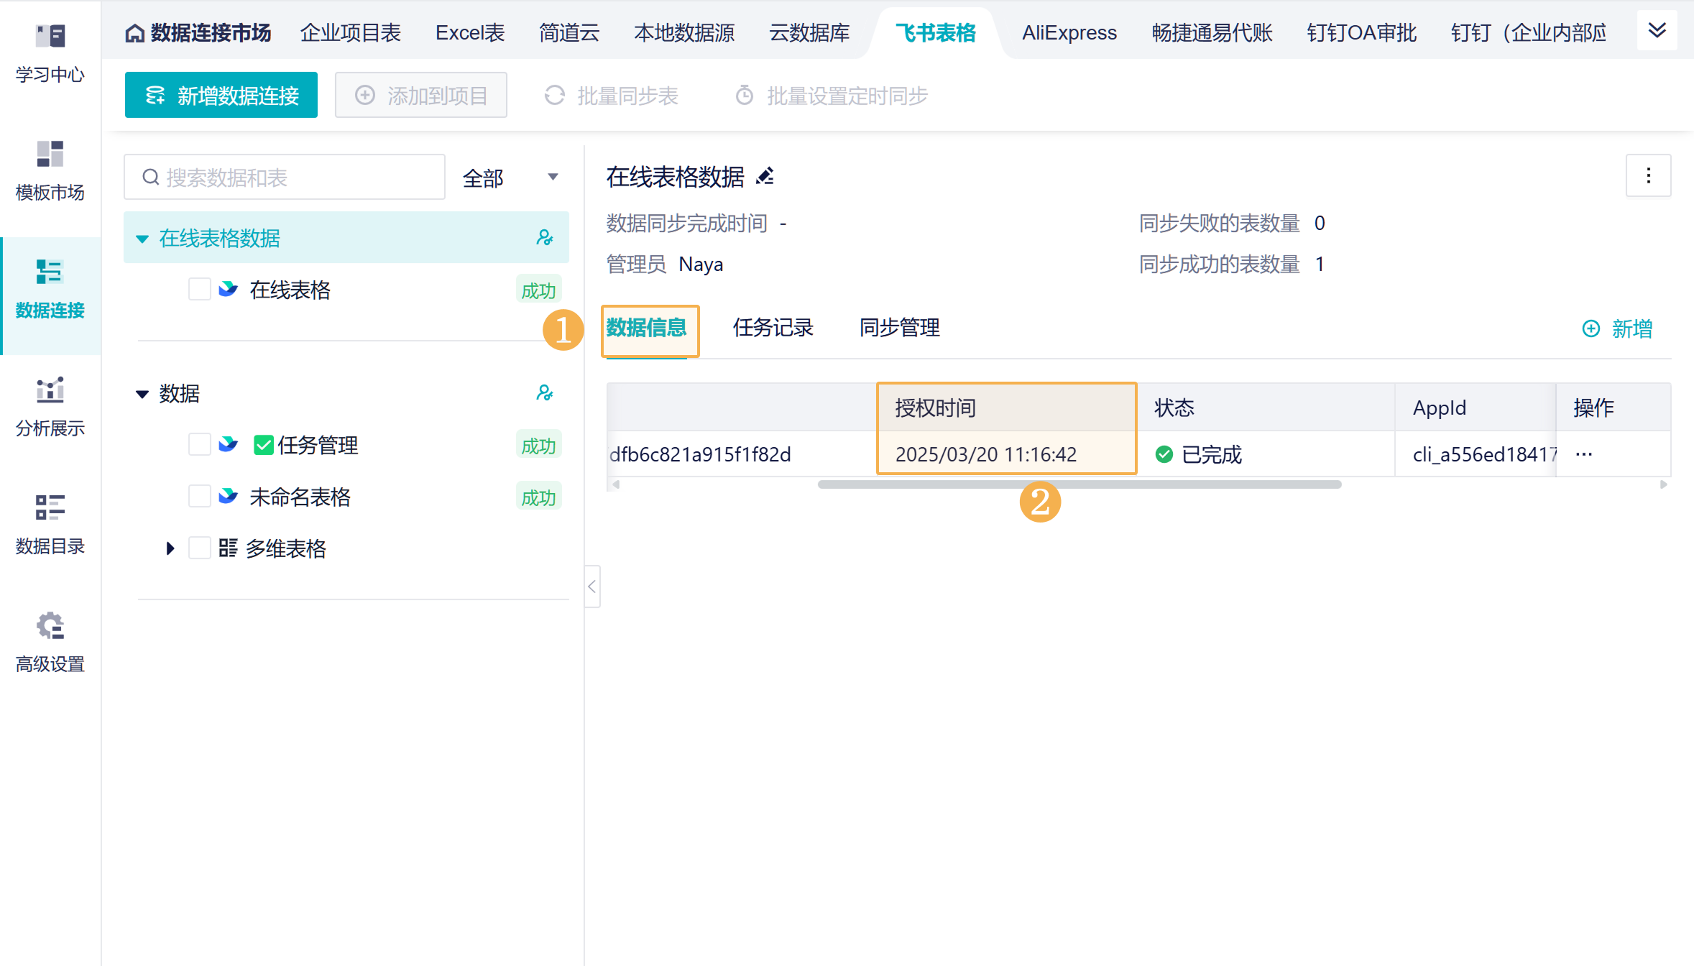Click the 新增数据连接 button
This screenshot has height=966, width=1694.
click(221, 96)
